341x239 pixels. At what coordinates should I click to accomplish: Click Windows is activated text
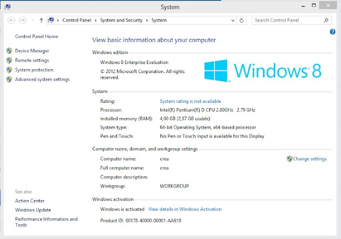pyautogui.click(x=122, y=209)
